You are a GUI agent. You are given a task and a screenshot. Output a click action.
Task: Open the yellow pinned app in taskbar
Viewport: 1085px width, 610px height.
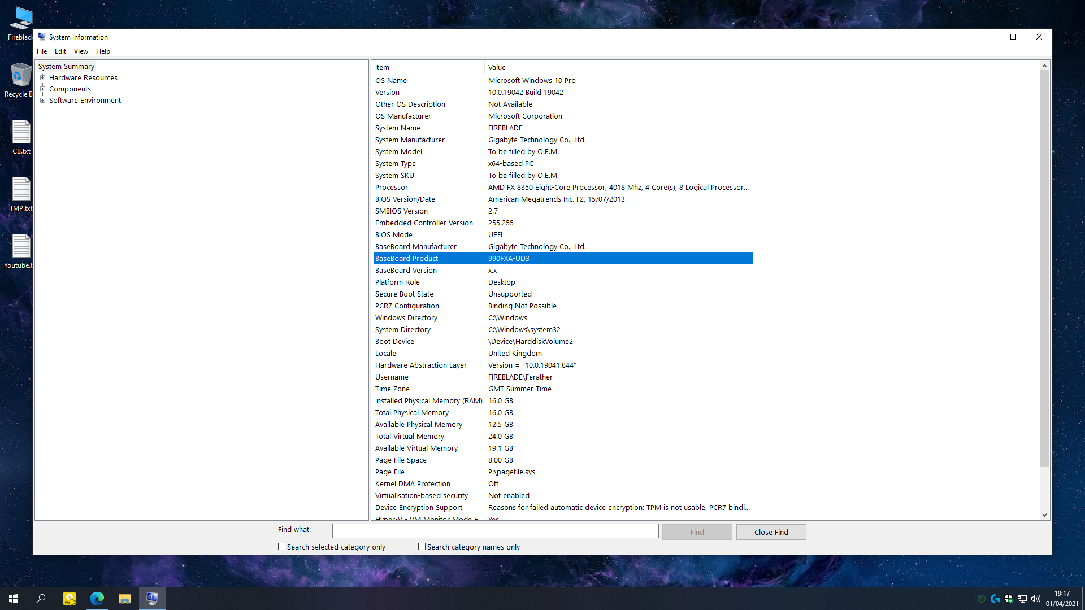[69, 599]
